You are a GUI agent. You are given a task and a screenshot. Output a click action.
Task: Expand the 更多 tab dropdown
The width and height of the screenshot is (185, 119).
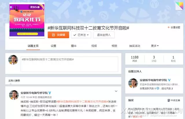(x=155, y=46)
